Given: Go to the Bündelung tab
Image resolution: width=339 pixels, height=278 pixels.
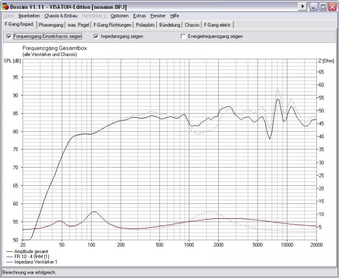Looking at the screenshot, I should 170,25.
